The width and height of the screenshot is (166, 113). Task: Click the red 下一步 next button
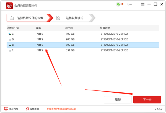(147, 100)
